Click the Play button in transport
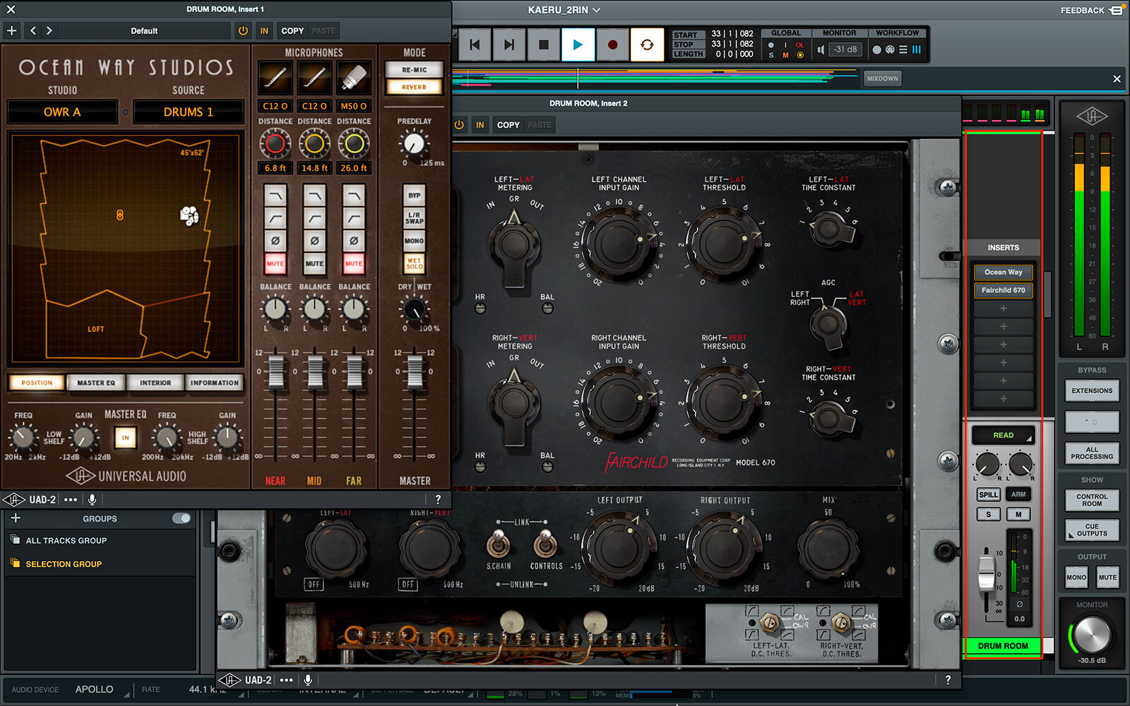This screenshot has width=1130, height=706. pyautogui.click(x=578, y=44)
